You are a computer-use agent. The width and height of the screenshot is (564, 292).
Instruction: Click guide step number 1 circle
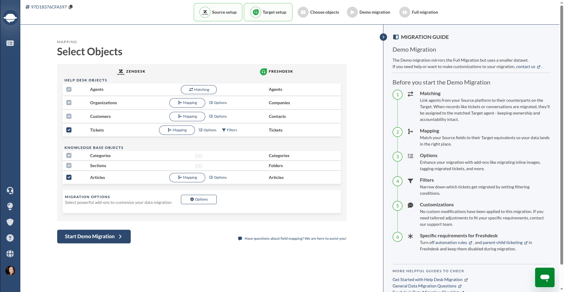(397, 95)
